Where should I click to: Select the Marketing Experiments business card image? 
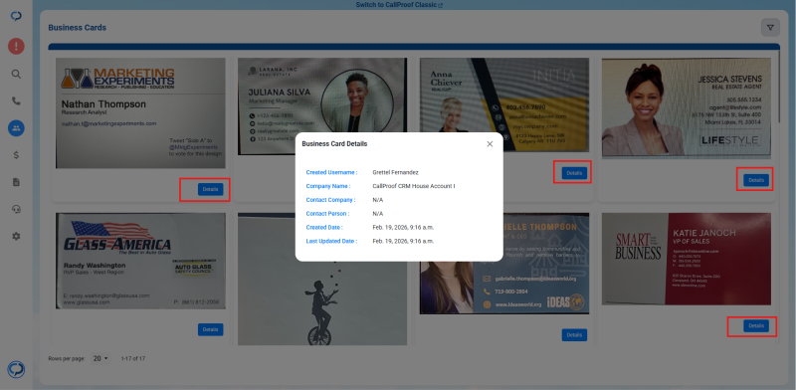tap(140, 113)
